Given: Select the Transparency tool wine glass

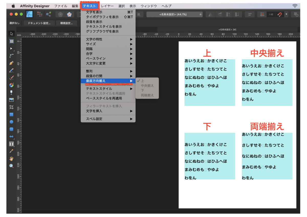Looking at the screenshot, I should (x=12, y=92).
